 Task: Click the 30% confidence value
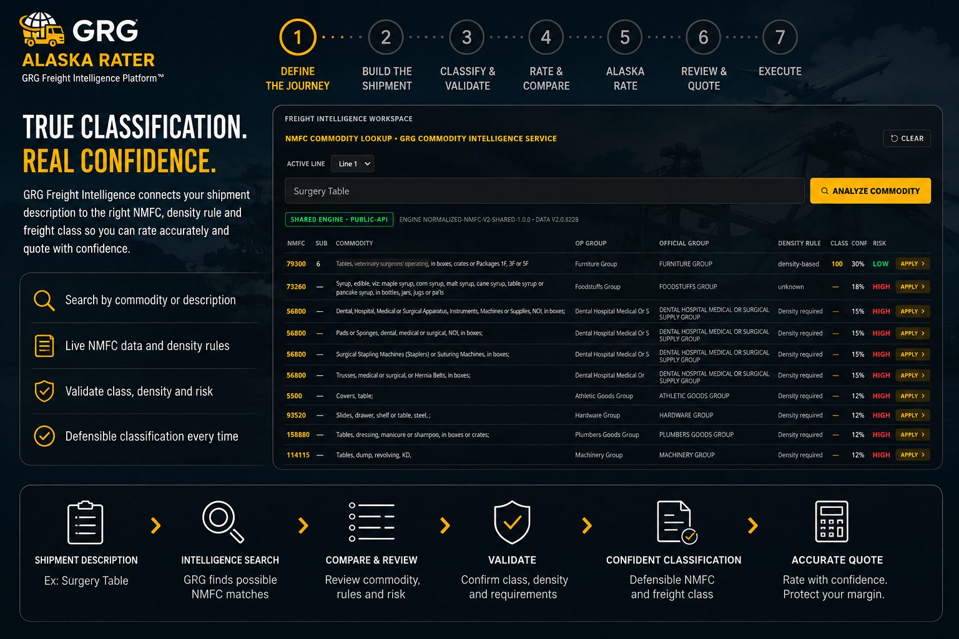tap(858, 264)
